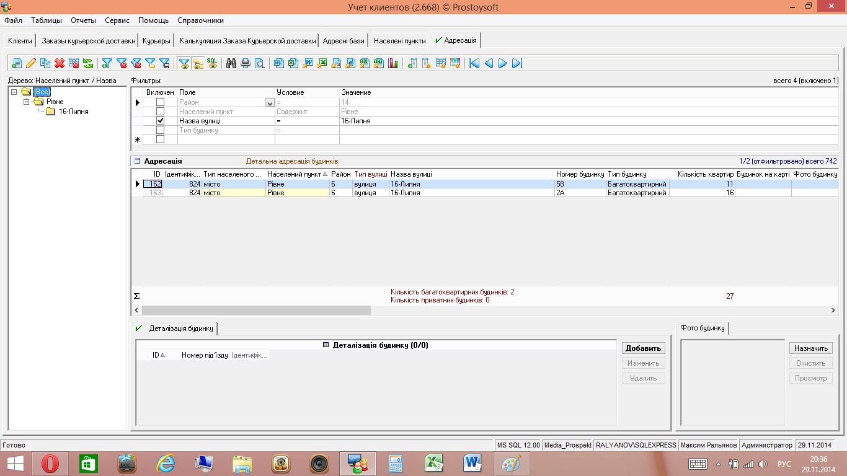Click the printer icon in toolbar
The width and height of the screenshot is (847, 476).
[246, 63]
